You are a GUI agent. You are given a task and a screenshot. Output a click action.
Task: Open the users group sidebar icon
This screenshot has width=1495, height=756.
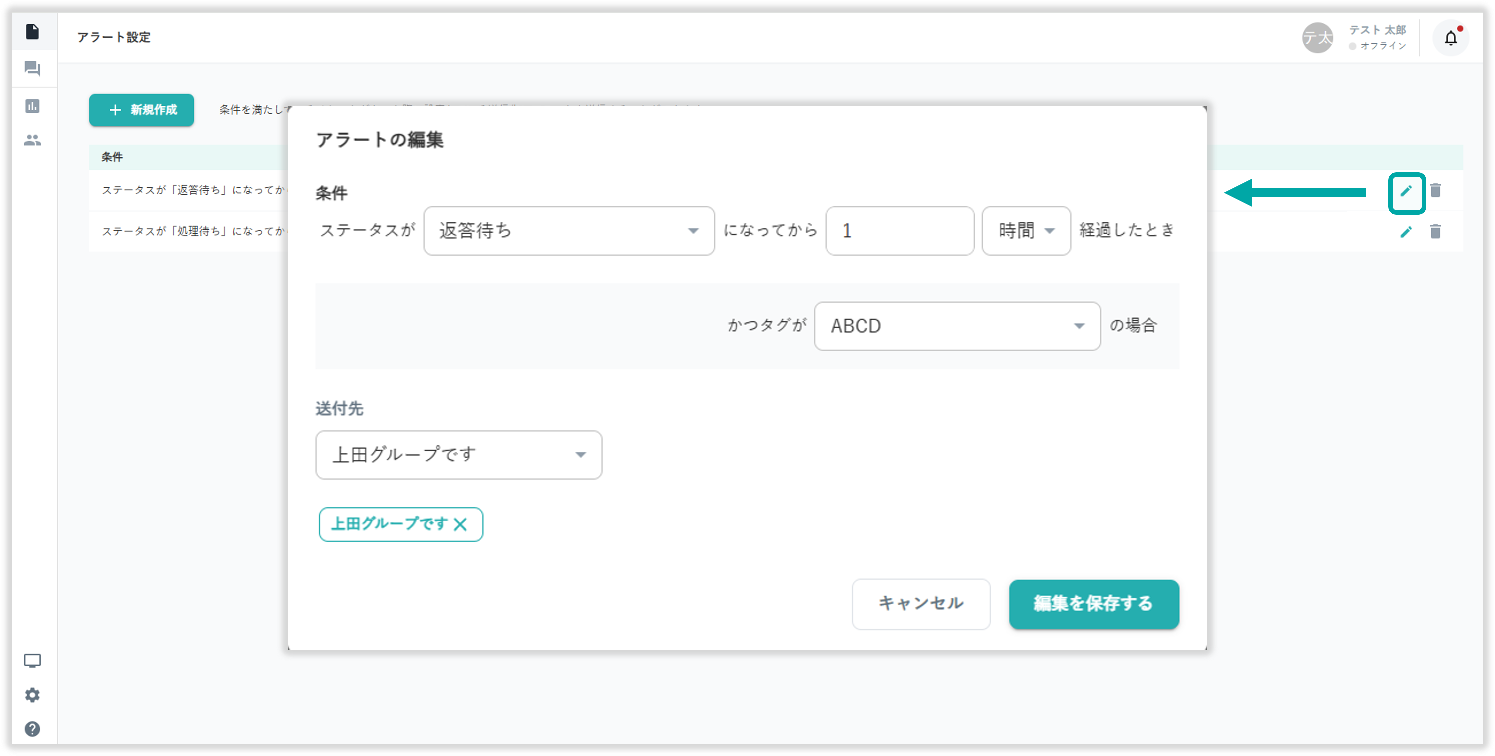pyautogui.click(x=32, y=140)
